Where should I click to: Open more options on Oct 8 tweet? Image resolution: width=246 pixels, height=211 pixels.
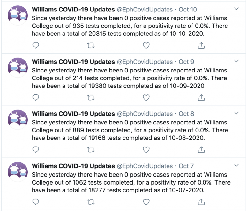point(236,113)
